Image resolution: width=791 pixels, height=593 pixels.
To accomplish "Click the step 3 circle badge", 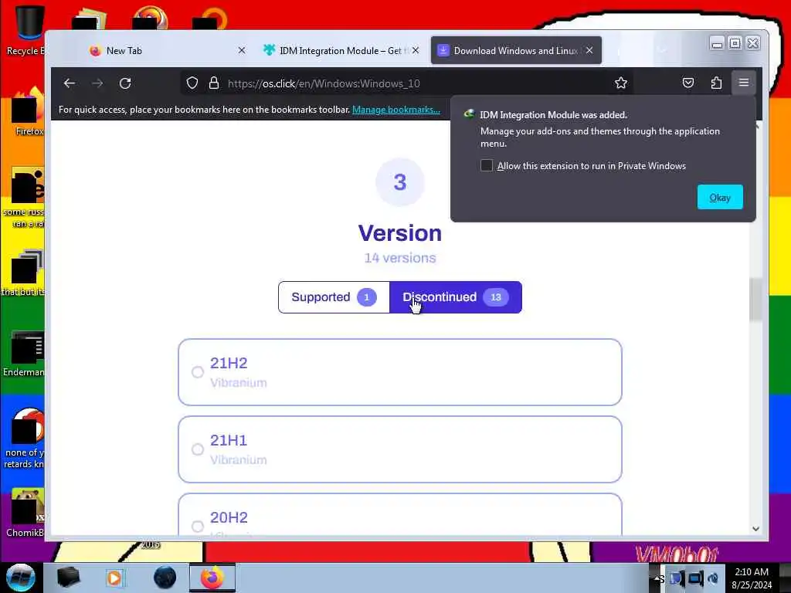I will [400, 182].
